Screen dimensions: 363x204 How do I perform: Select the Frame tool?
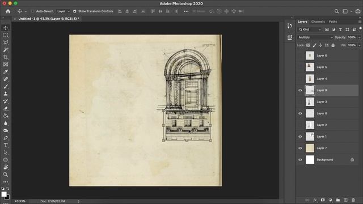[x=6, y=65]
